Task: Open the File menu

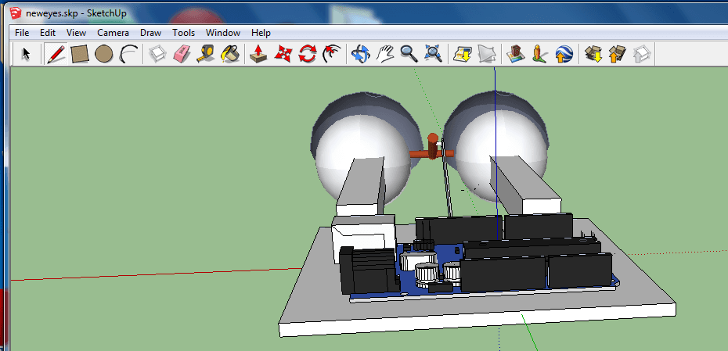Action: [22, 33]
